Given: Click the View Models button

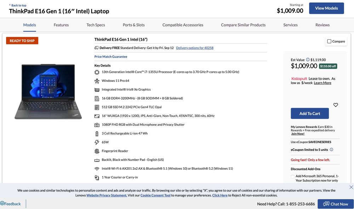Looking at the screenshot, I should tap(326, 8).
